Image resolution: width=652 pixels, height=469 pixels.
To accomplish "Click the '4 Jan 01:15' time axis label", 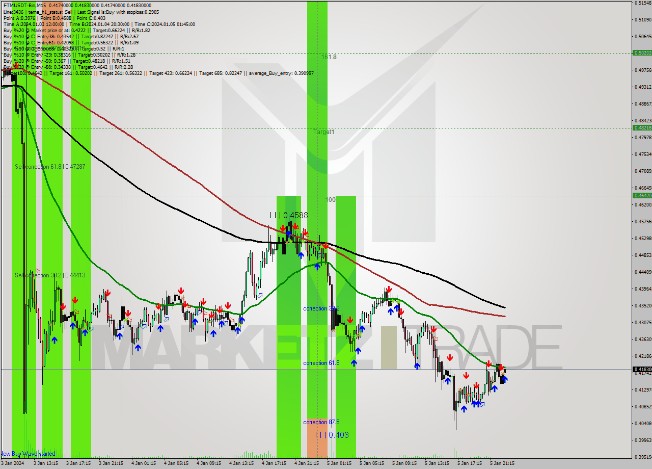I will click(x=143, y=464).
